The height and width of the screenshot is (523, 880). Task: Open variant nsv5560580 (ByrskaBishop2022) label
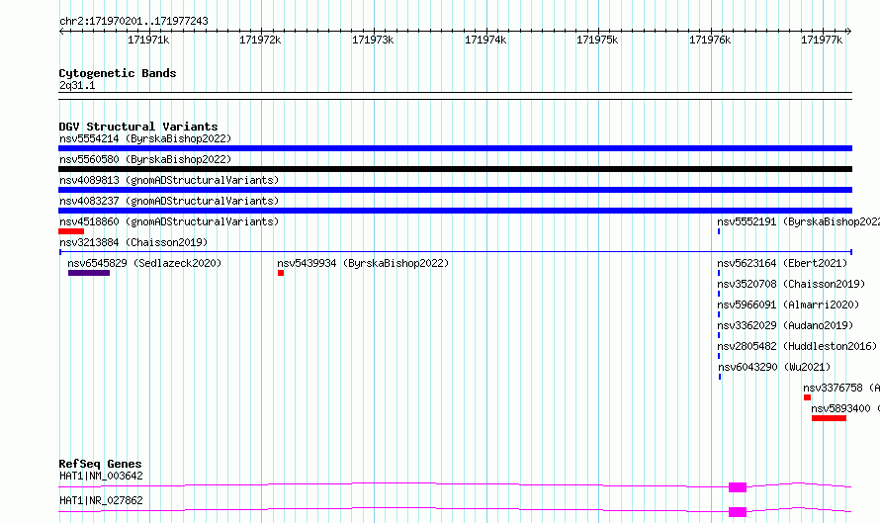coord(145,159)
